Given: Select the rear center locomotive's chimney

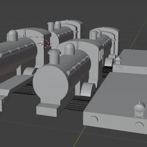Looking at the screenshot, I should (51, 26).
